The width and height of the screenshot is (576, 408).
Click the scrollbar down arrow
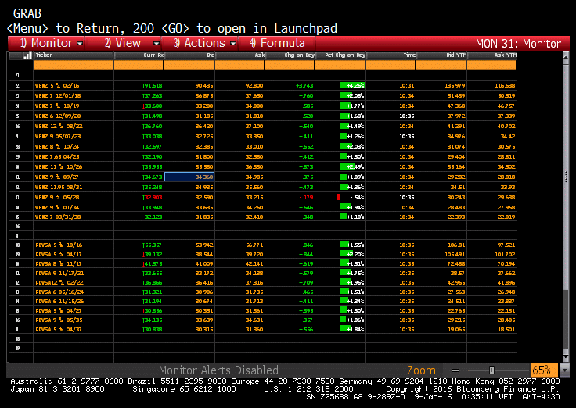point(566,356)
